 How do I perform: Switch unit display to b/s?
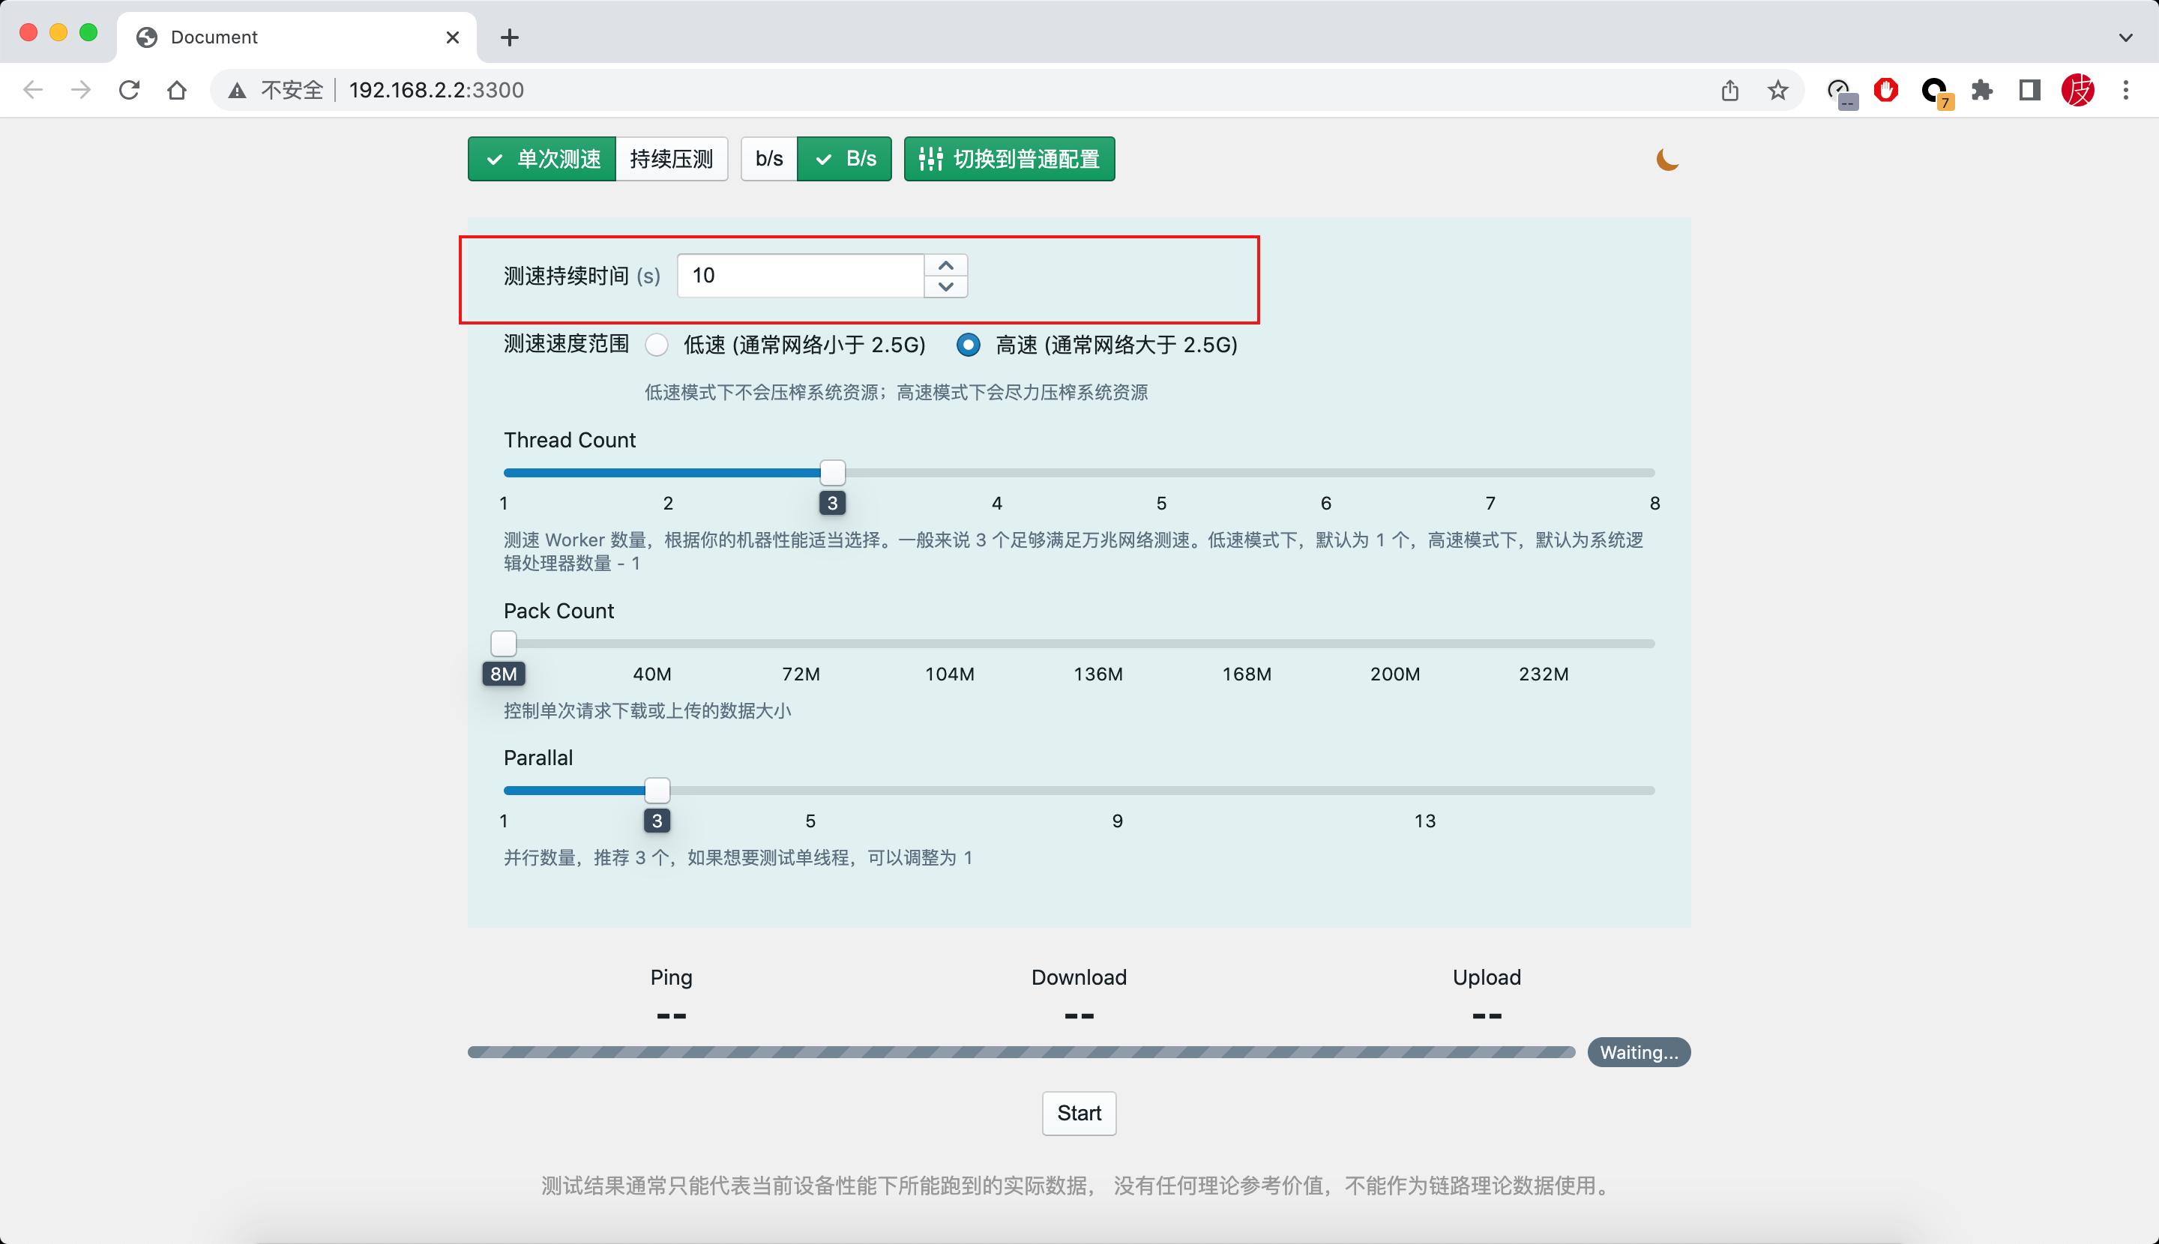[x=768, y=158]
